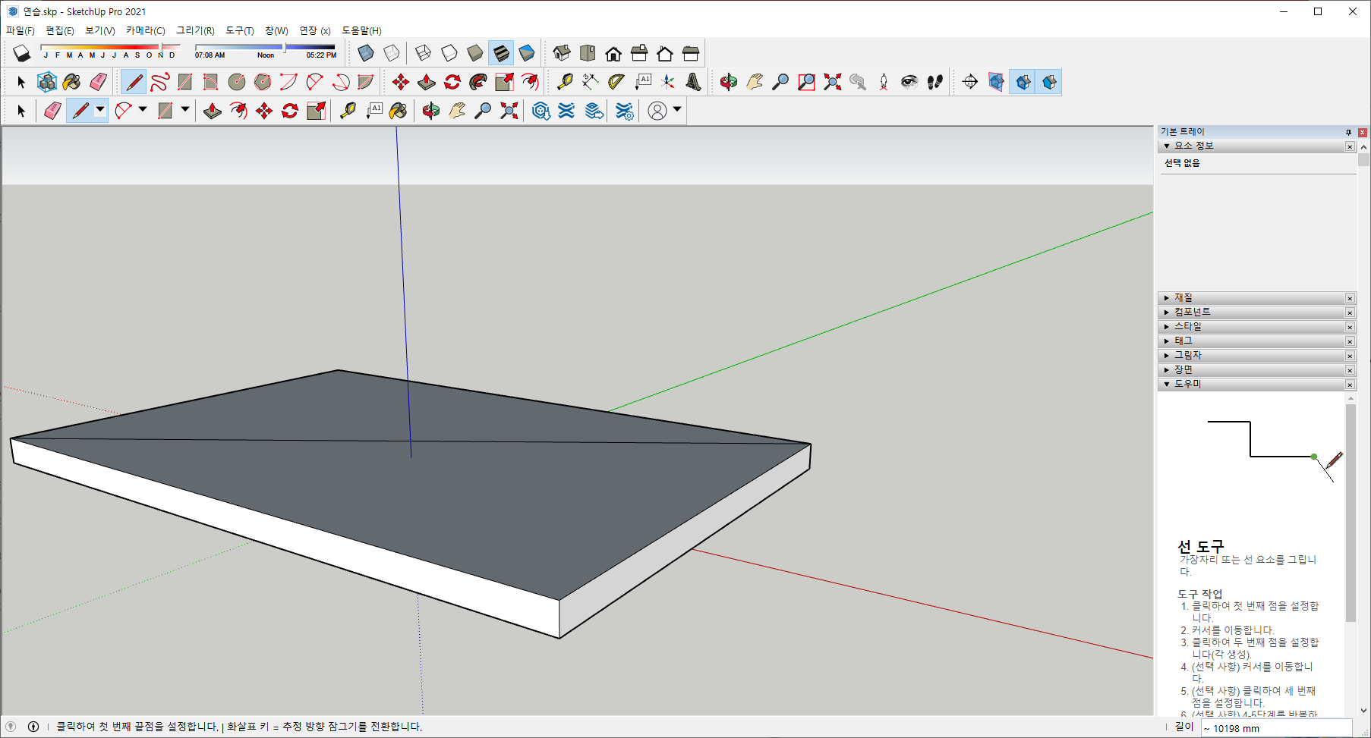The height and width of the screenshot is (738, 1371).
Task: Pin the 기본 트레이 tray
Action: 1348,132
